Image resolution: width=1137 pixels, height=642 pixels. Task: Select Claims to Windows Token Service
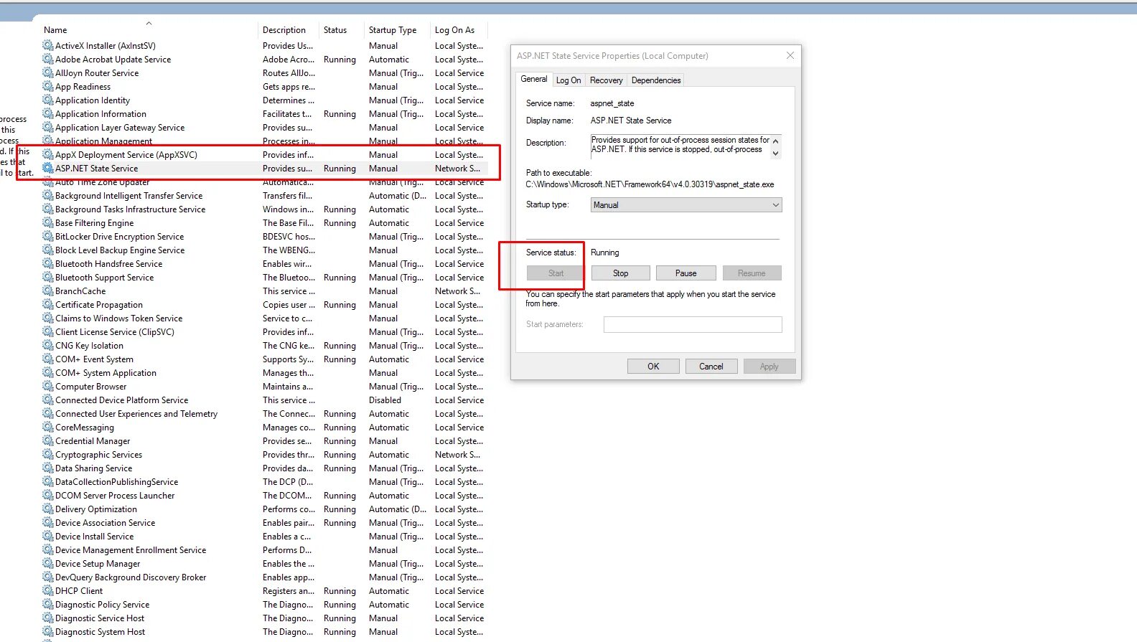264,318
